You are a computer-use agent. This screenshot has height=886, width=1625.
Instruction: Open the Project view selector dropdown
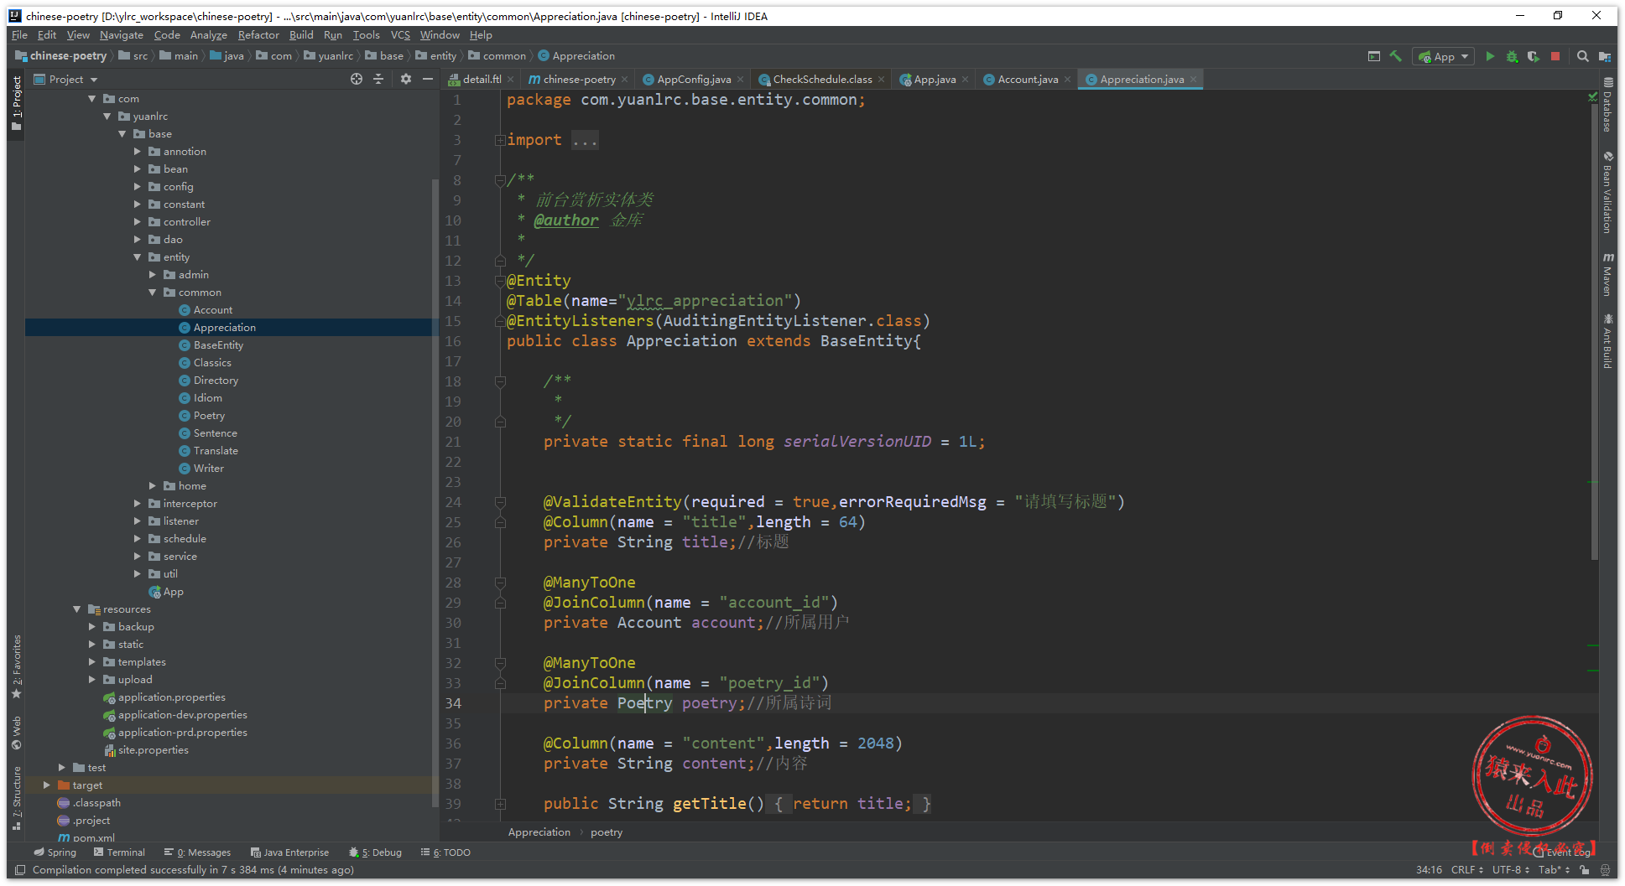coord(66,79)
